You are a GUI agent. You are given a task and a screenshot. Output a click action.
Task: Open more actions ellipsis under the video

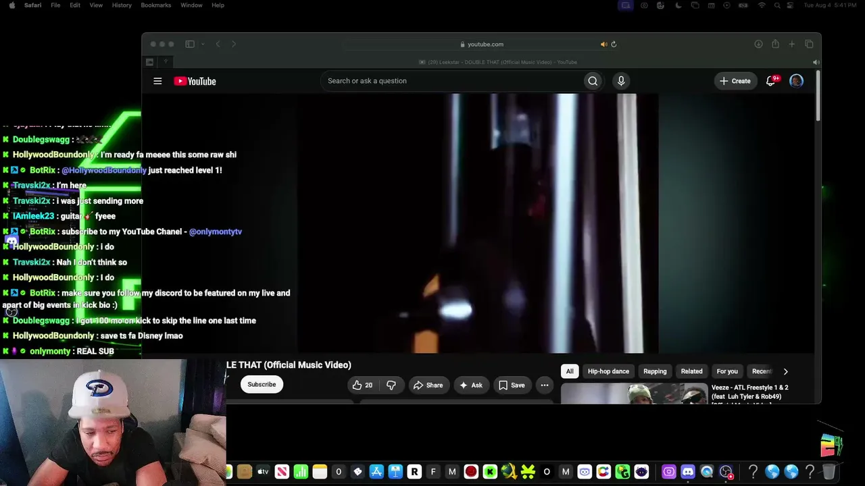[545, 385]
